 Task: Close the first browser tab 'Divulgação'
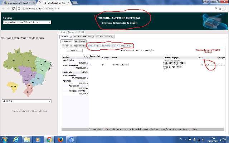tap(34, 3)
